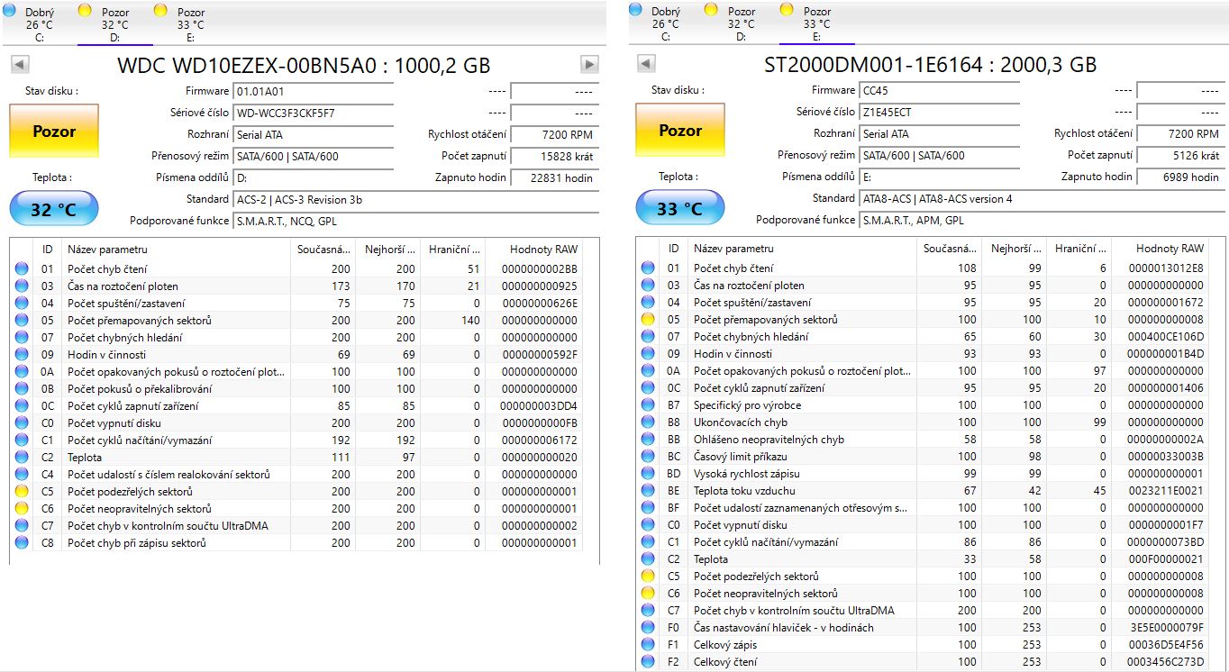Image resolution: width=1229 pixels, height=672 pixels.
Task: Click yellow status icon for C6 in WDC list
Action: tap(21, 509)
